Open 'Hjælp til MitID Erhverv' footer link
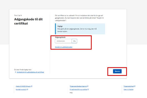This screenshot has height=98, width=147. [x=23, y=86]
